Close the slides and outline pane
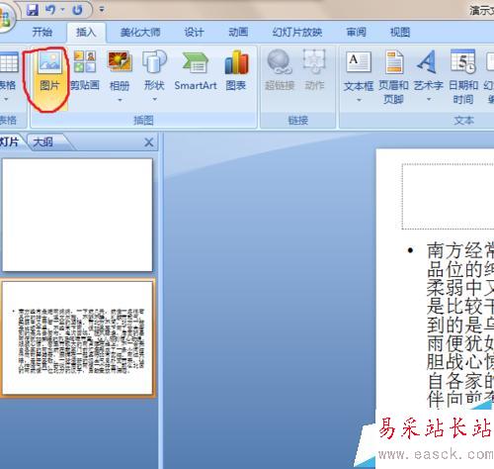The image size is (494, 469). [148, 142]
